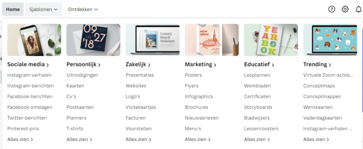Open the Infographics templates link

(199, 96)
